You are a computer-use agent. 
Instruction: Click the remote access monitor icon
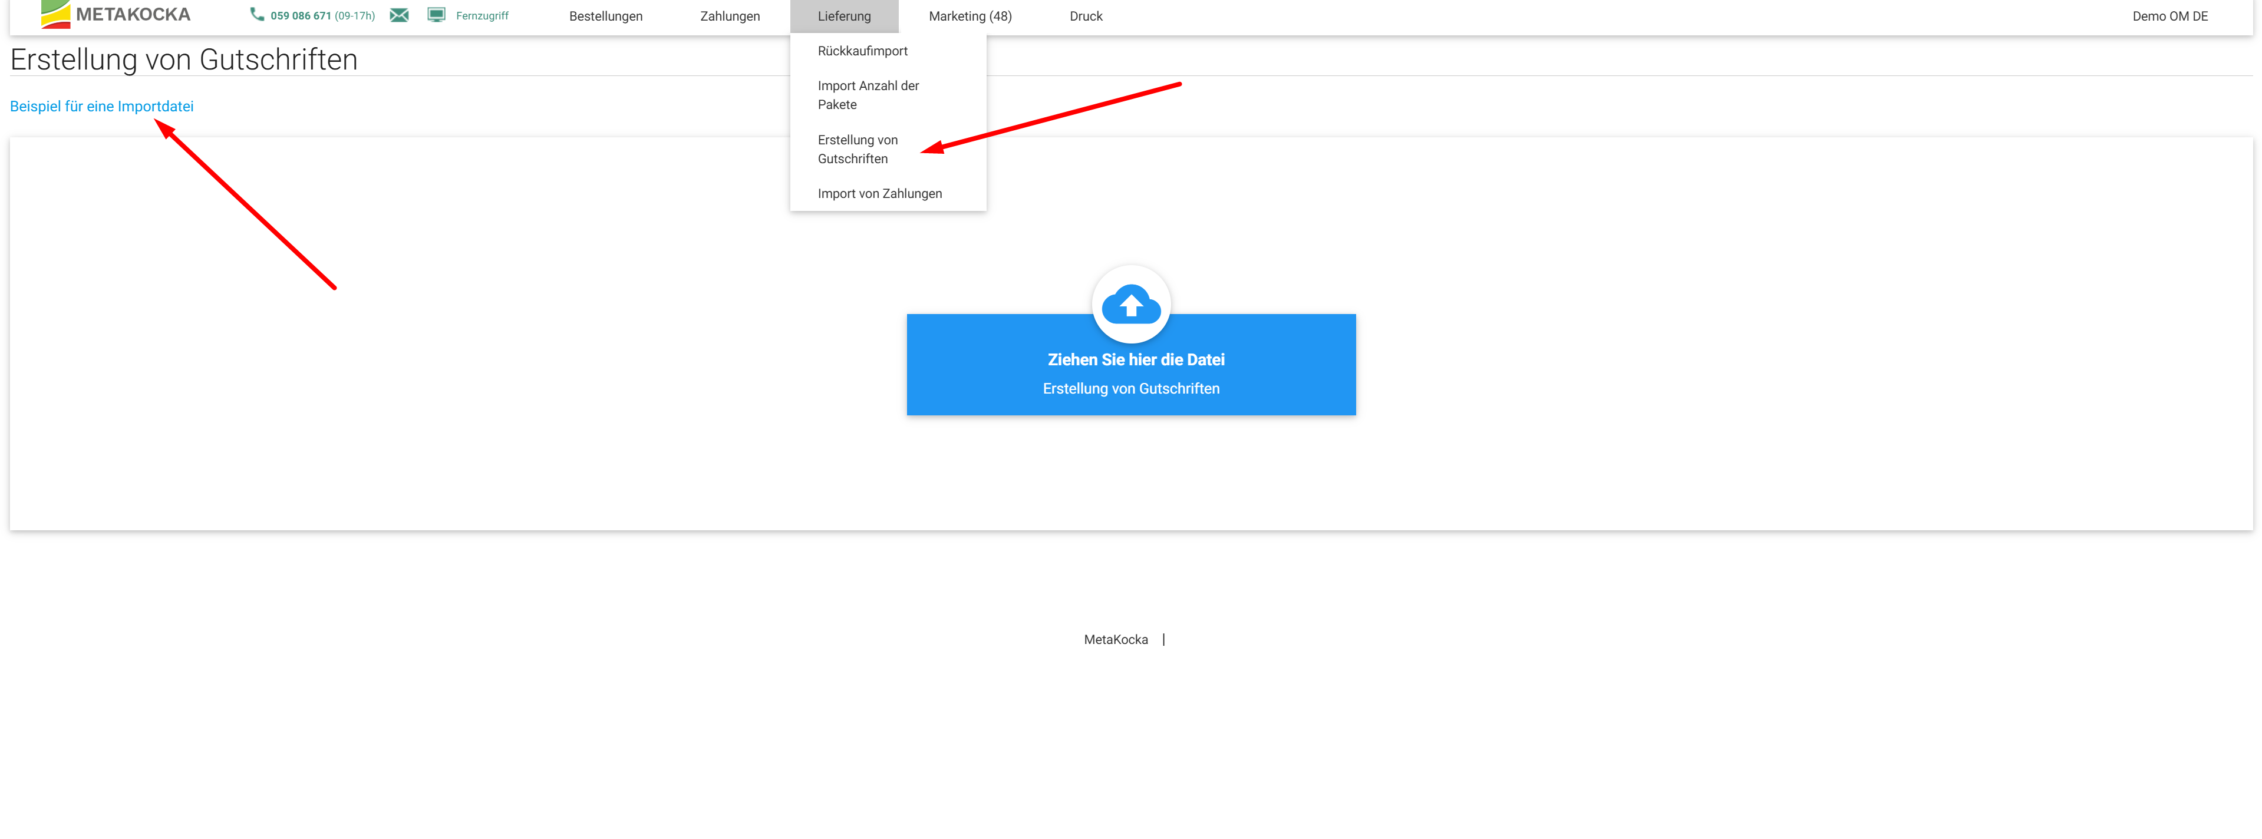coord(436,15)
